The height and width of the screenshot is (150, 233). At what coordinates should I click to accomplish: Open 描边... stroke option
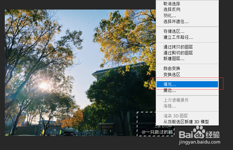tap(187, 90)
